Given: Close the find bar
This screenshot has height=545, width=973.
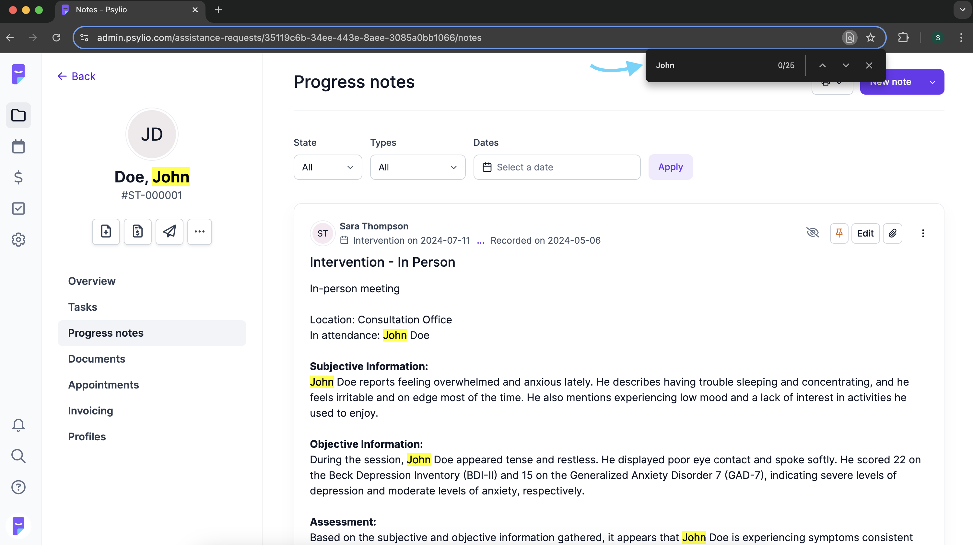Looking at the screenshot, I should tap(869, 65).
